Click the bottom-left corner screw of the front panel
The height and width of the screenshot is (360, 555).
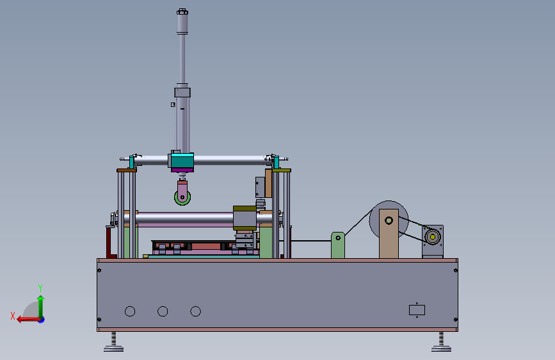click(99, 320)
